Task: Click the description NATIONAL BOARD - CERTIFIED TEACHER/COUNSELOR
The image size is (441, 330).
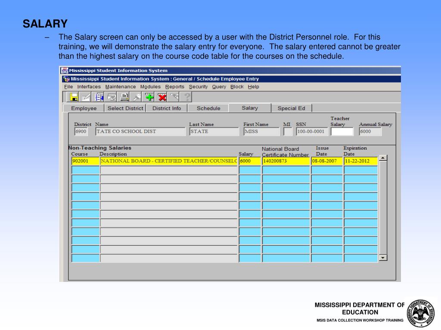Action: [x=169, y=161]
